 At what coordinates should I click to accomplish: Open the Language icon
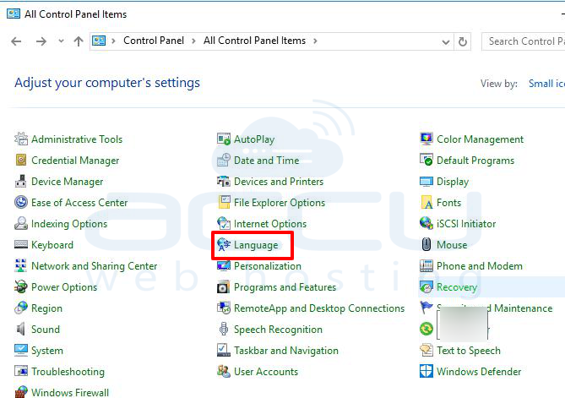pos(224,244)
